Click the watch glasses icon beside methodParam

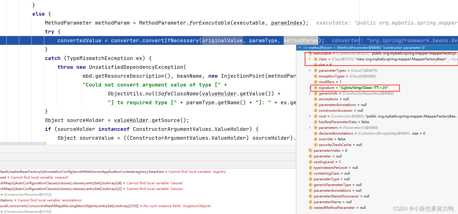305,48
